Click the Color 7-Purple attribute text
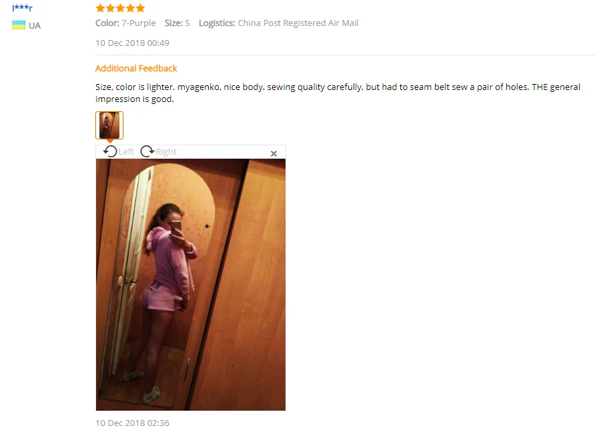 coord(125,23)
